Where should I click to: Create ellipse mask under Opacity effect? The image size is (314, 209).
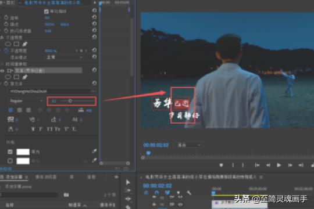click(8, 44)
